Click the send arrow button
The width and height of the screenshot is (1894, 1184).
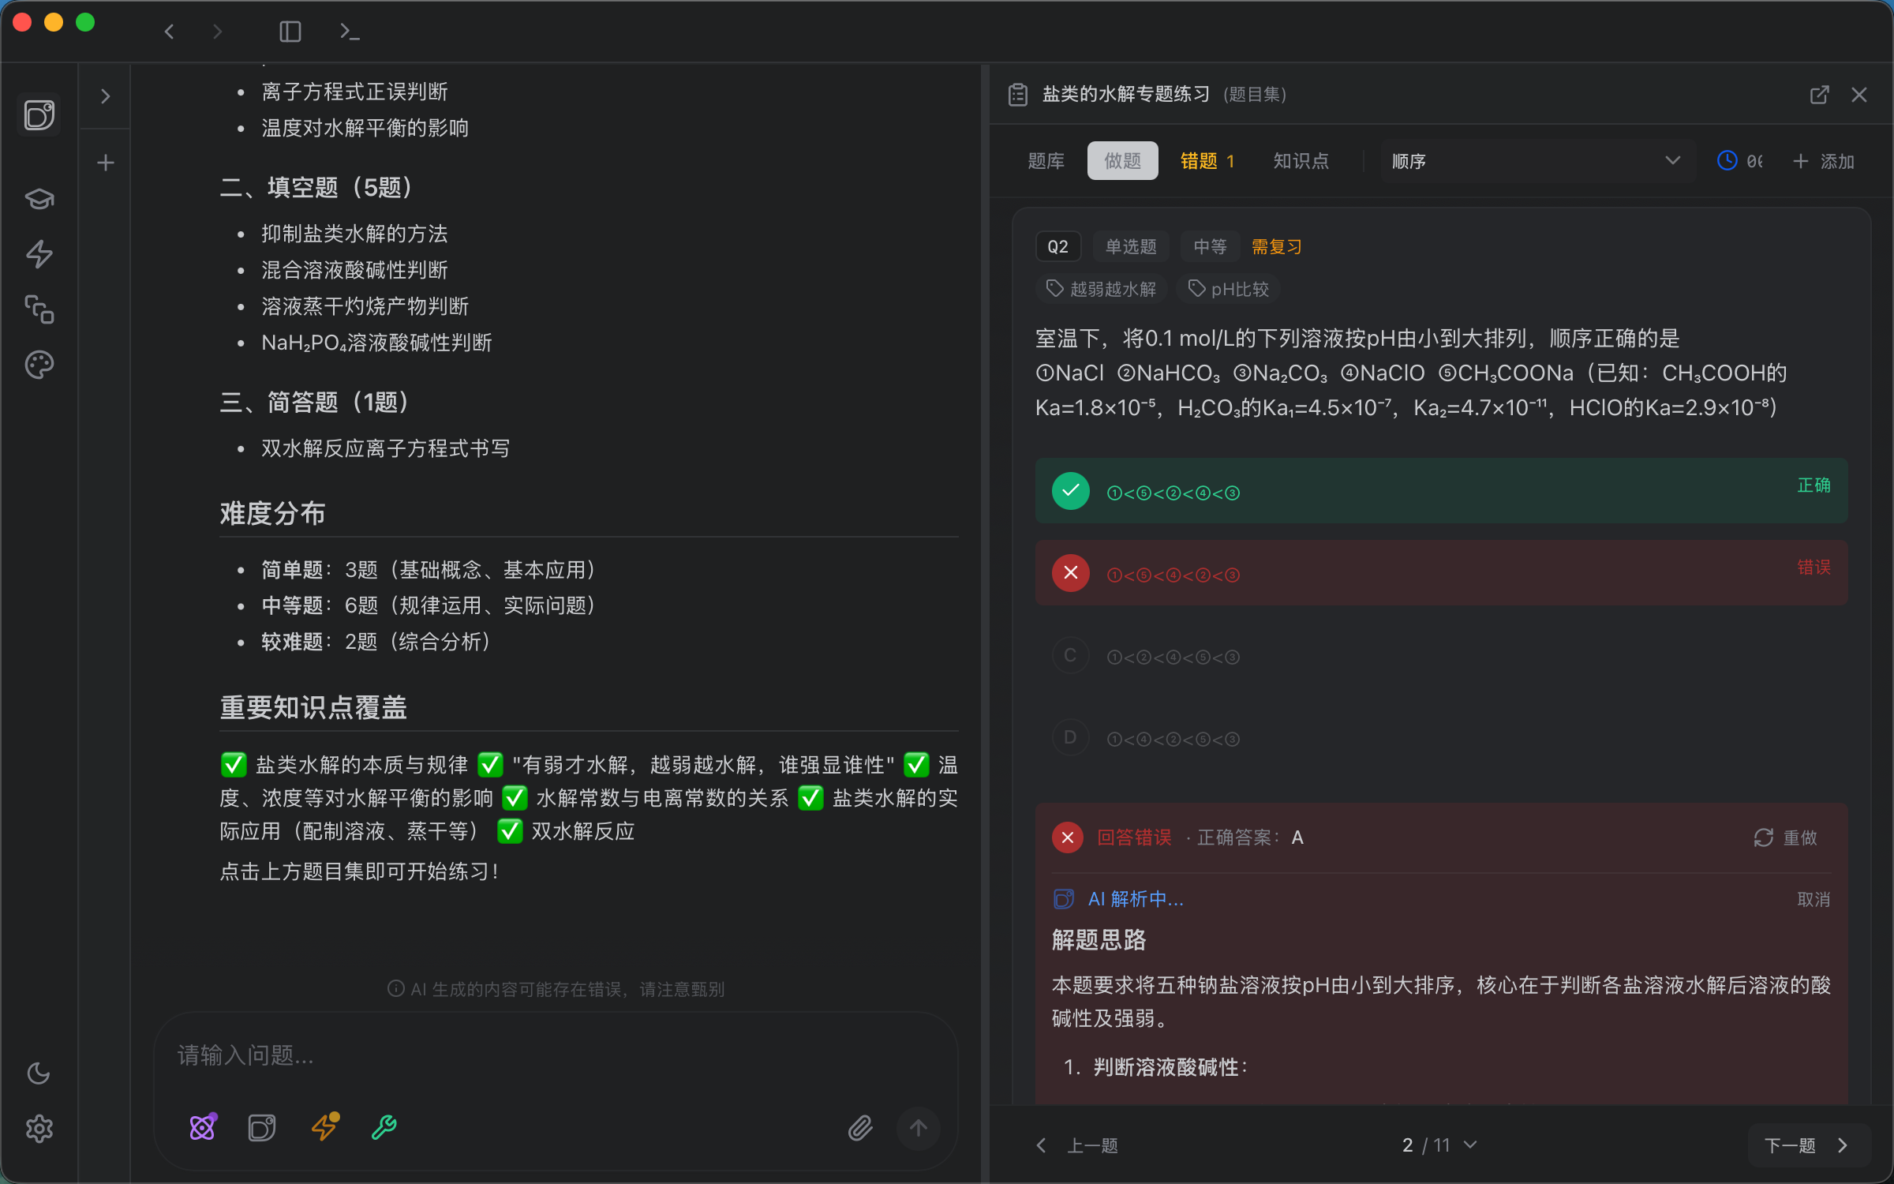click(x=918, y=1128)
